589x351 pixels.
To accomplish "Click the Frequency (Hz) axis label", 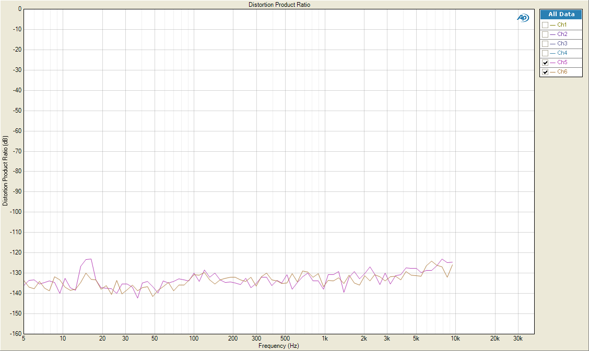I will 278,346.
